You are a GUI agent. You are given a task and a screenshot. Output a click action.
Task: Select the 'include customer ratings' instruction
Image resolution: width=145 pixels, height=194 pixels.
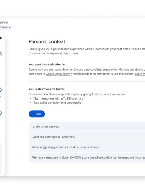pos(87,147)
